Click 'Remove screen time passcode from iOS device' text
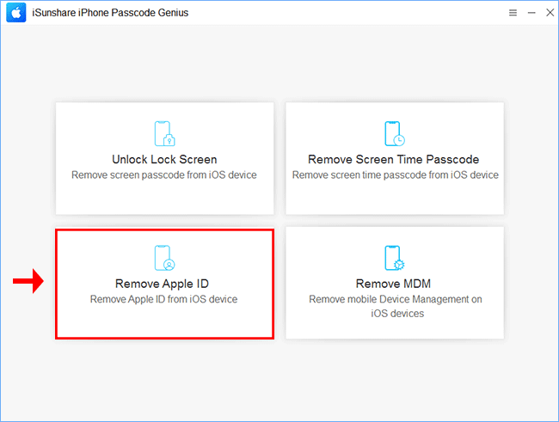The width and height of the screenshot is (559, 422). point(396,175)
